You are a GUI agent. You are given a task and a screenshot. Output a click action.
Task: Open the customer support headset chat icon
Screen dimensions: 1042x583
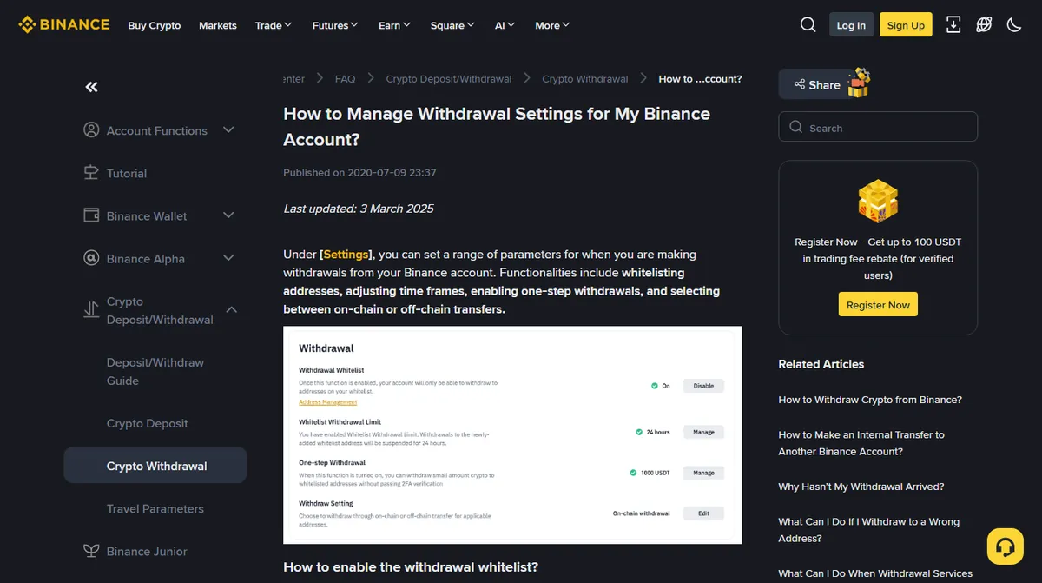pyautogui.click(x=1006, y=547)
